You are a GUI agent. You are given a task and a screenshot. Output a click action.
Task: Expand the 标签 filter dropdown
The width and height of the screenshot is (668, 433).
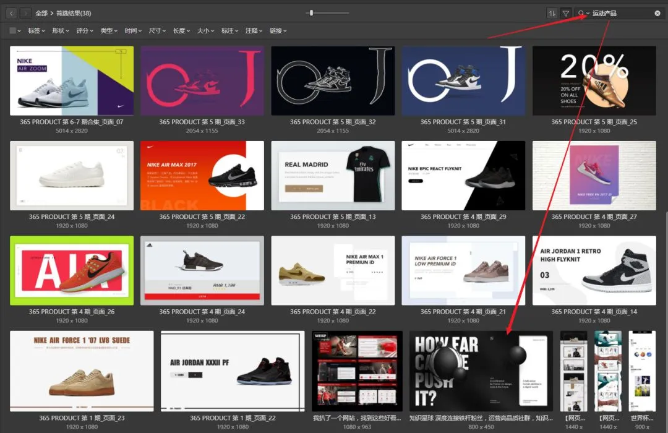point(36,31)
